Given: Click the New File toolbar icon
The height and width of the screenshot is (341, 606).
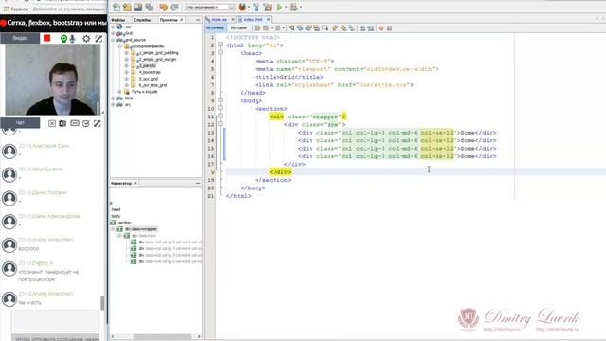Looking at the screenshot, I should (x=116, y=7).
